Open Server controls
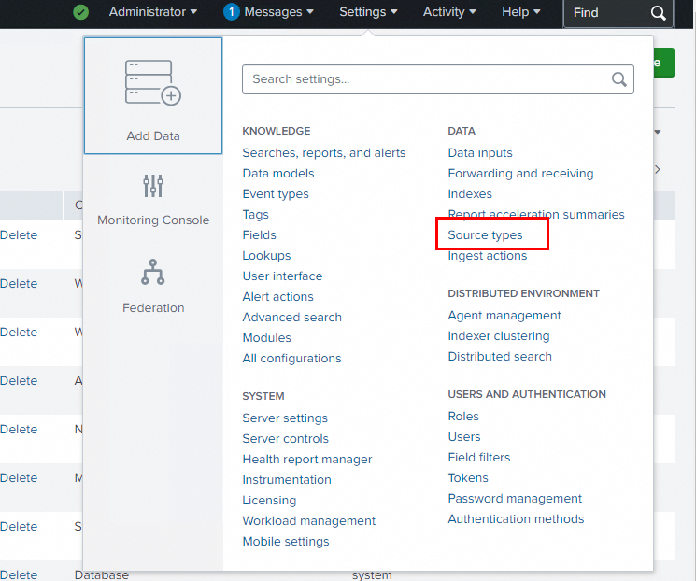 286,438
